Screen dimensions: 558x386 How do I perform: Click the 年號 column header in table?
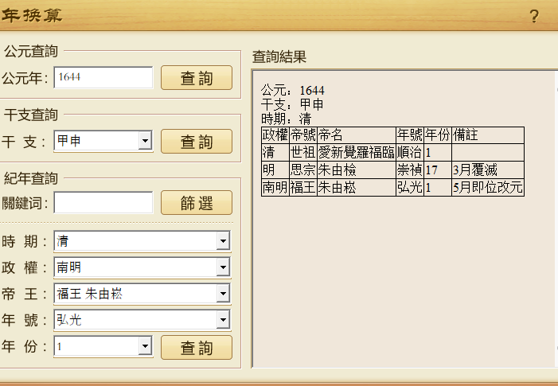tap(410, 135)
